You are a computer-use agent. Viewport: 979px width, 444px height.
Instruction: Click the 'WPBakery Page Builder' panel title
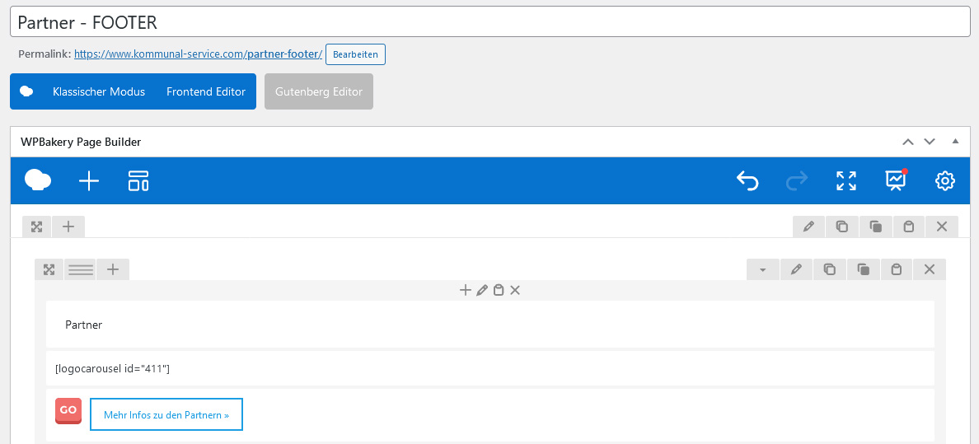[81, 142]
